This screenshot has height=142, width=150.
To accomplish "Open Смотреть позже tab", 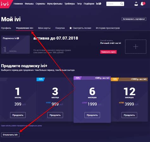I will point(80,28).
